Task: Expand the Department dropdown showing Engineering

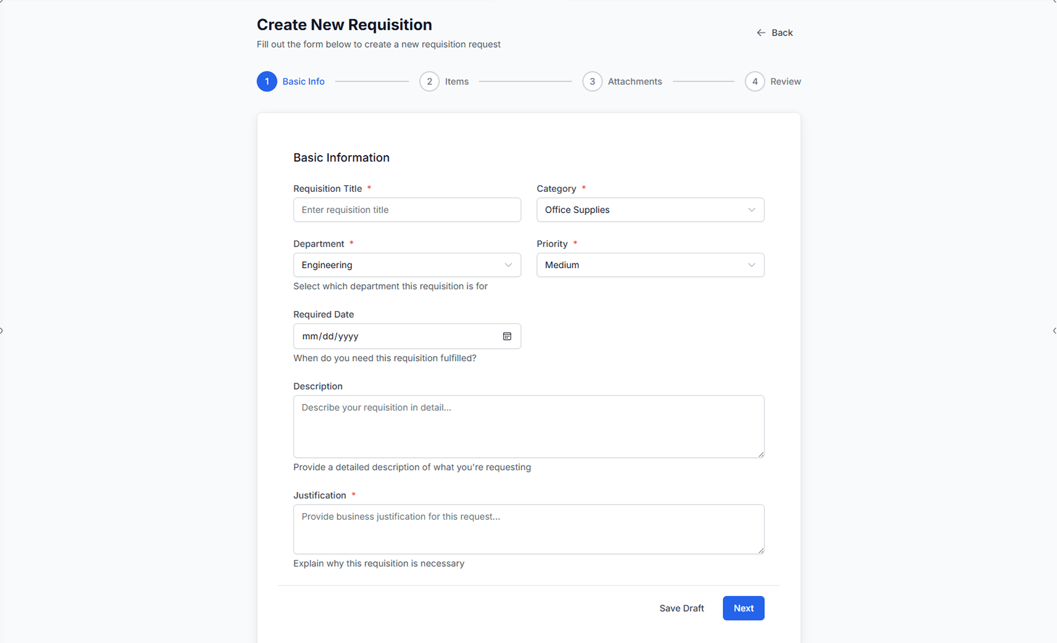Action: pyautogui.click(x=406, y=265)
